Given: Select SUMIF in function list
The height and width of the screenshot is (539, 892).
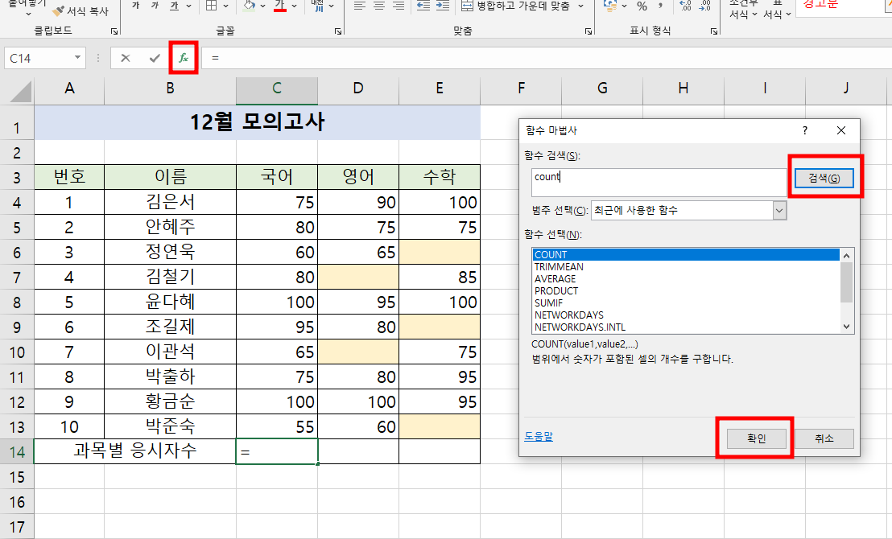Looking at the screenshot, I should [685, 303].
